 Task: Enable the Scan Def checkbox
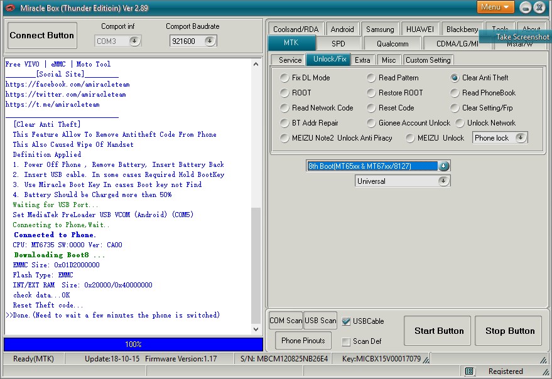pos(346,341)
